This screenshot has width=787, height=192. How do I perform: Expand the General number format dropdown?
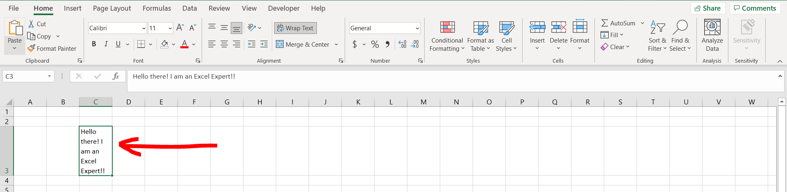pyautogui.click(x=417, y=28)
